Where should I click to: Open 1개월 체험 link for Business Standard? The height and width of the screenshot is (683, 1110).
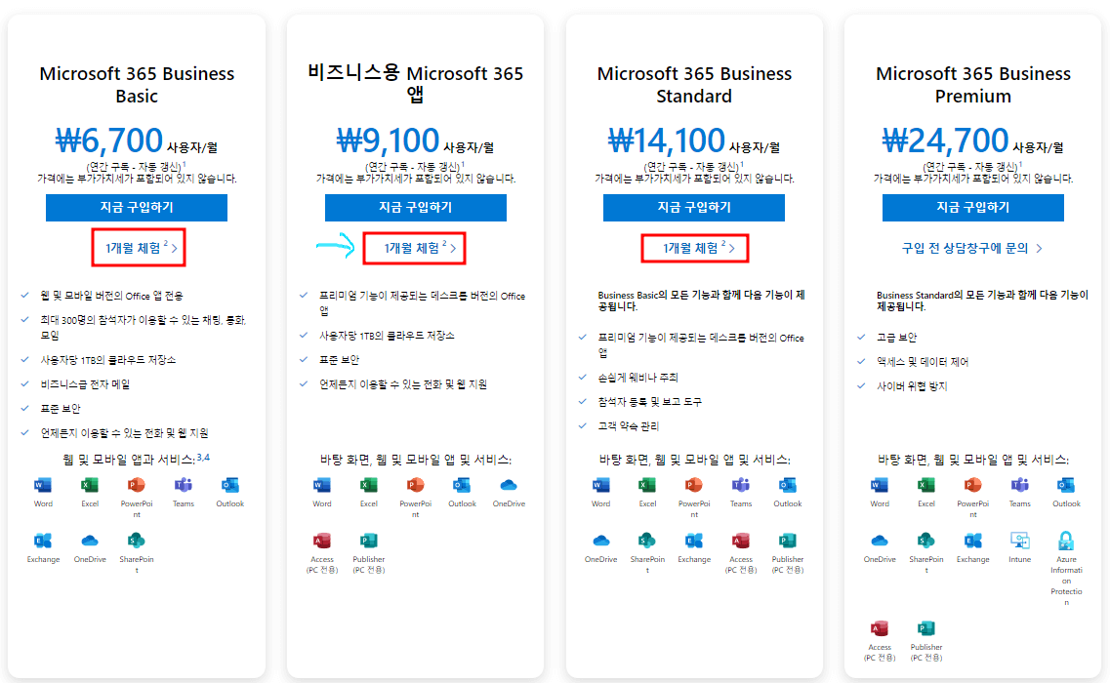pos(694,249)
